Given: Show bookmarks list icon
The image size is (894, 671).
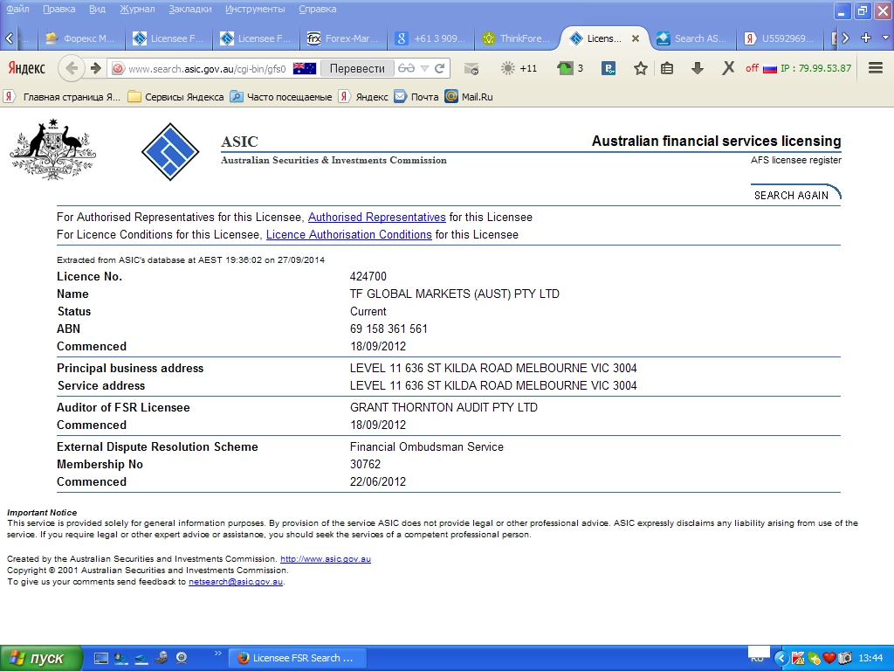Looking at the screenshot, I should coord(666,68).
